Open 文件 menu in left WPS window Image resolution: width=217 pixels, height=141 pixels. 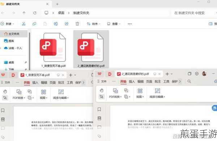pyautogui.click(x=5, y=82)
